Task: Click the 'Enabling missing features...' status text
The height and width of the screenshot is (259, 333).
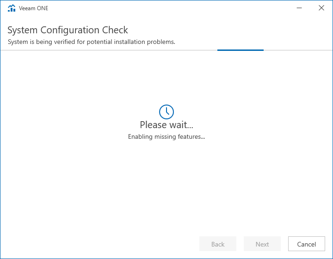Action: (166, 136)
